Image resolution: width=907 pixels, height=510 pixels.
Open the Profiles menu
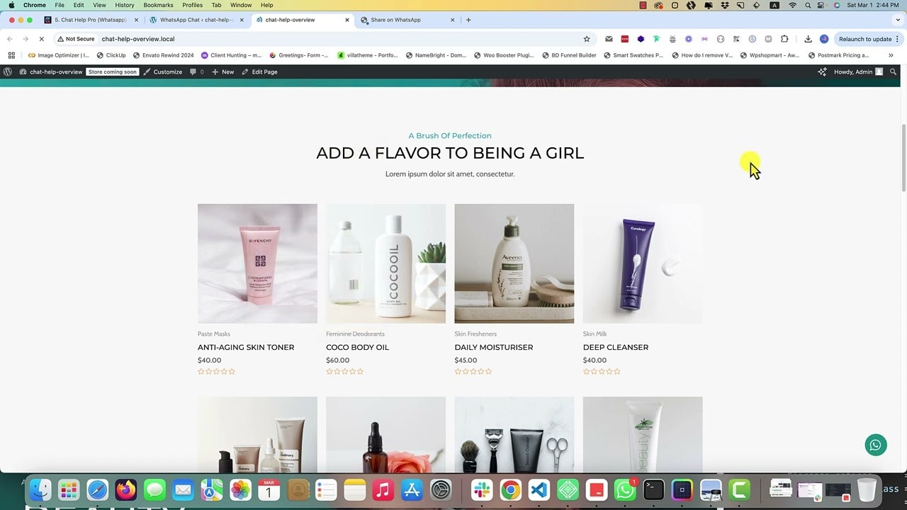[192, 5]
